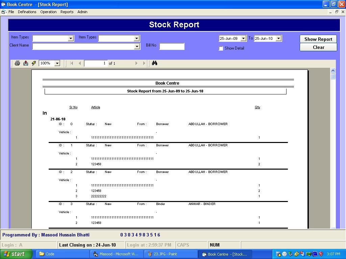This screenshot has height=259, width=346.
Task: Click the phone number 03034983516
Action: tap(140, 235)
